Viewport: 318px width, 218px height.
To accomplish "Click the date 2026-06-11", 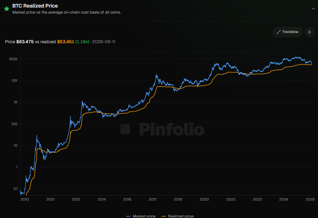I will (104, 42).
